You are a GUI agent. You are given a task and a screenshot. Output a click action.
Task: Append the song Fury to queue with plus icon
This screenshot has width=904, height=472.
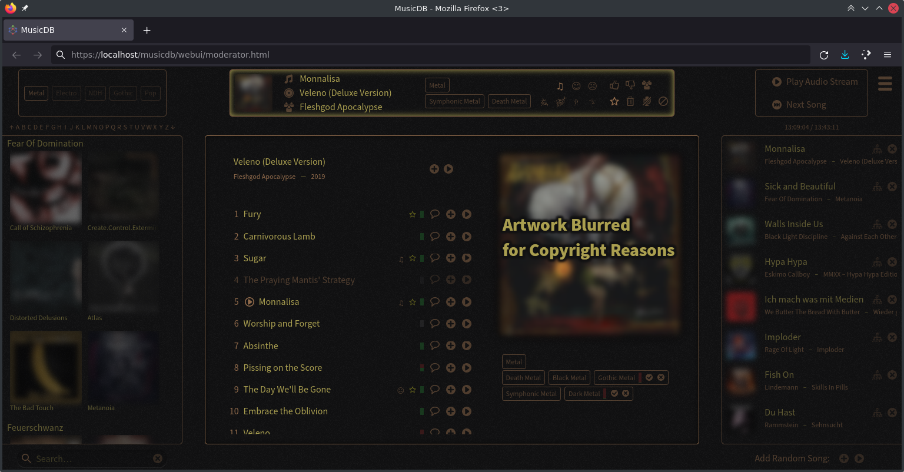[450, 215]
